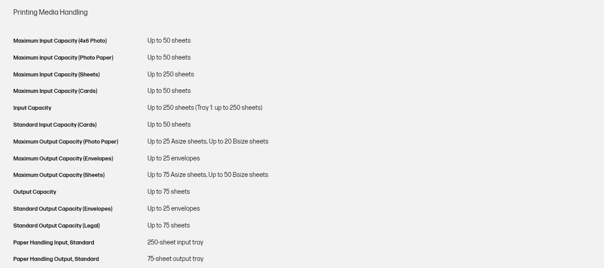The height and width of the screenshot is (268, 604).
Task: Click 'Up to 75 Asize sheets, Up to 50 Bsize sheets'
Action: click(x=208, y=175)
